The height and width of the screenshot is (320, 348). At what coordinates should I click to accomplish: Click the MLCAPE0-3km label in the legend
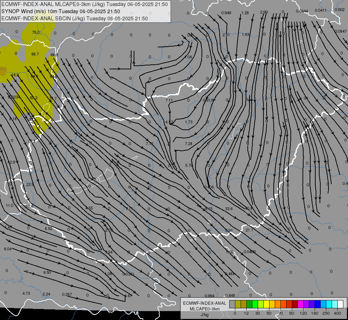click(x=204, y=309)
